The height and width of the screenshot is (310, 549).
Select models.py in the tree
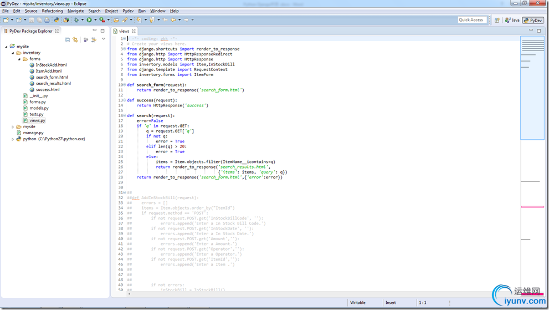click(x=39, y=108)
